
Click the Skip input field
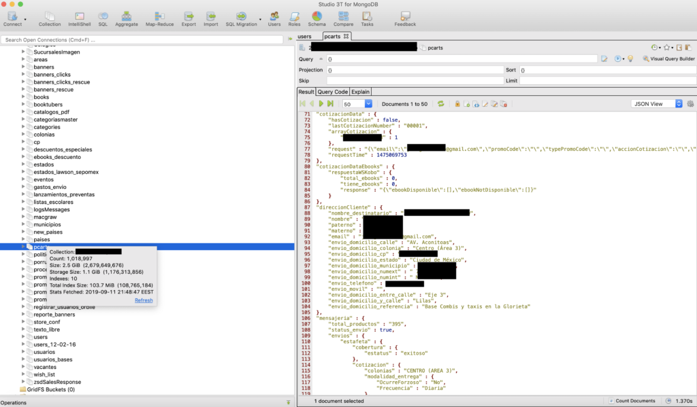(415, 81)
